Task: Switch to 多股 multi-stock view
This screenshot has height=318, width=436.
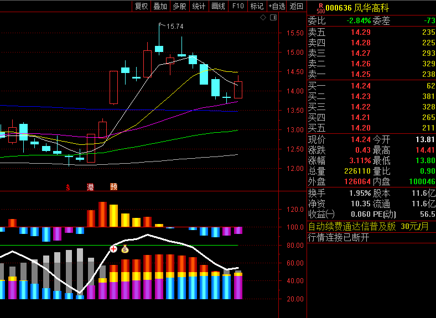Action: tap(179, 6)
